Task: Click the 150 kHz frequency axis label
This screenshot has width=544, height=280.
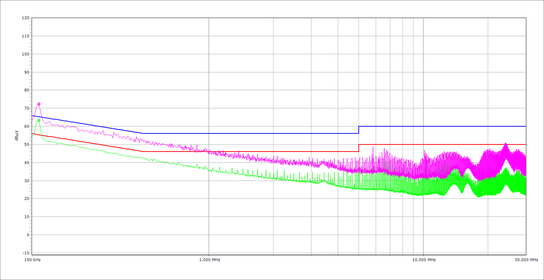Action: coord(32,260)
